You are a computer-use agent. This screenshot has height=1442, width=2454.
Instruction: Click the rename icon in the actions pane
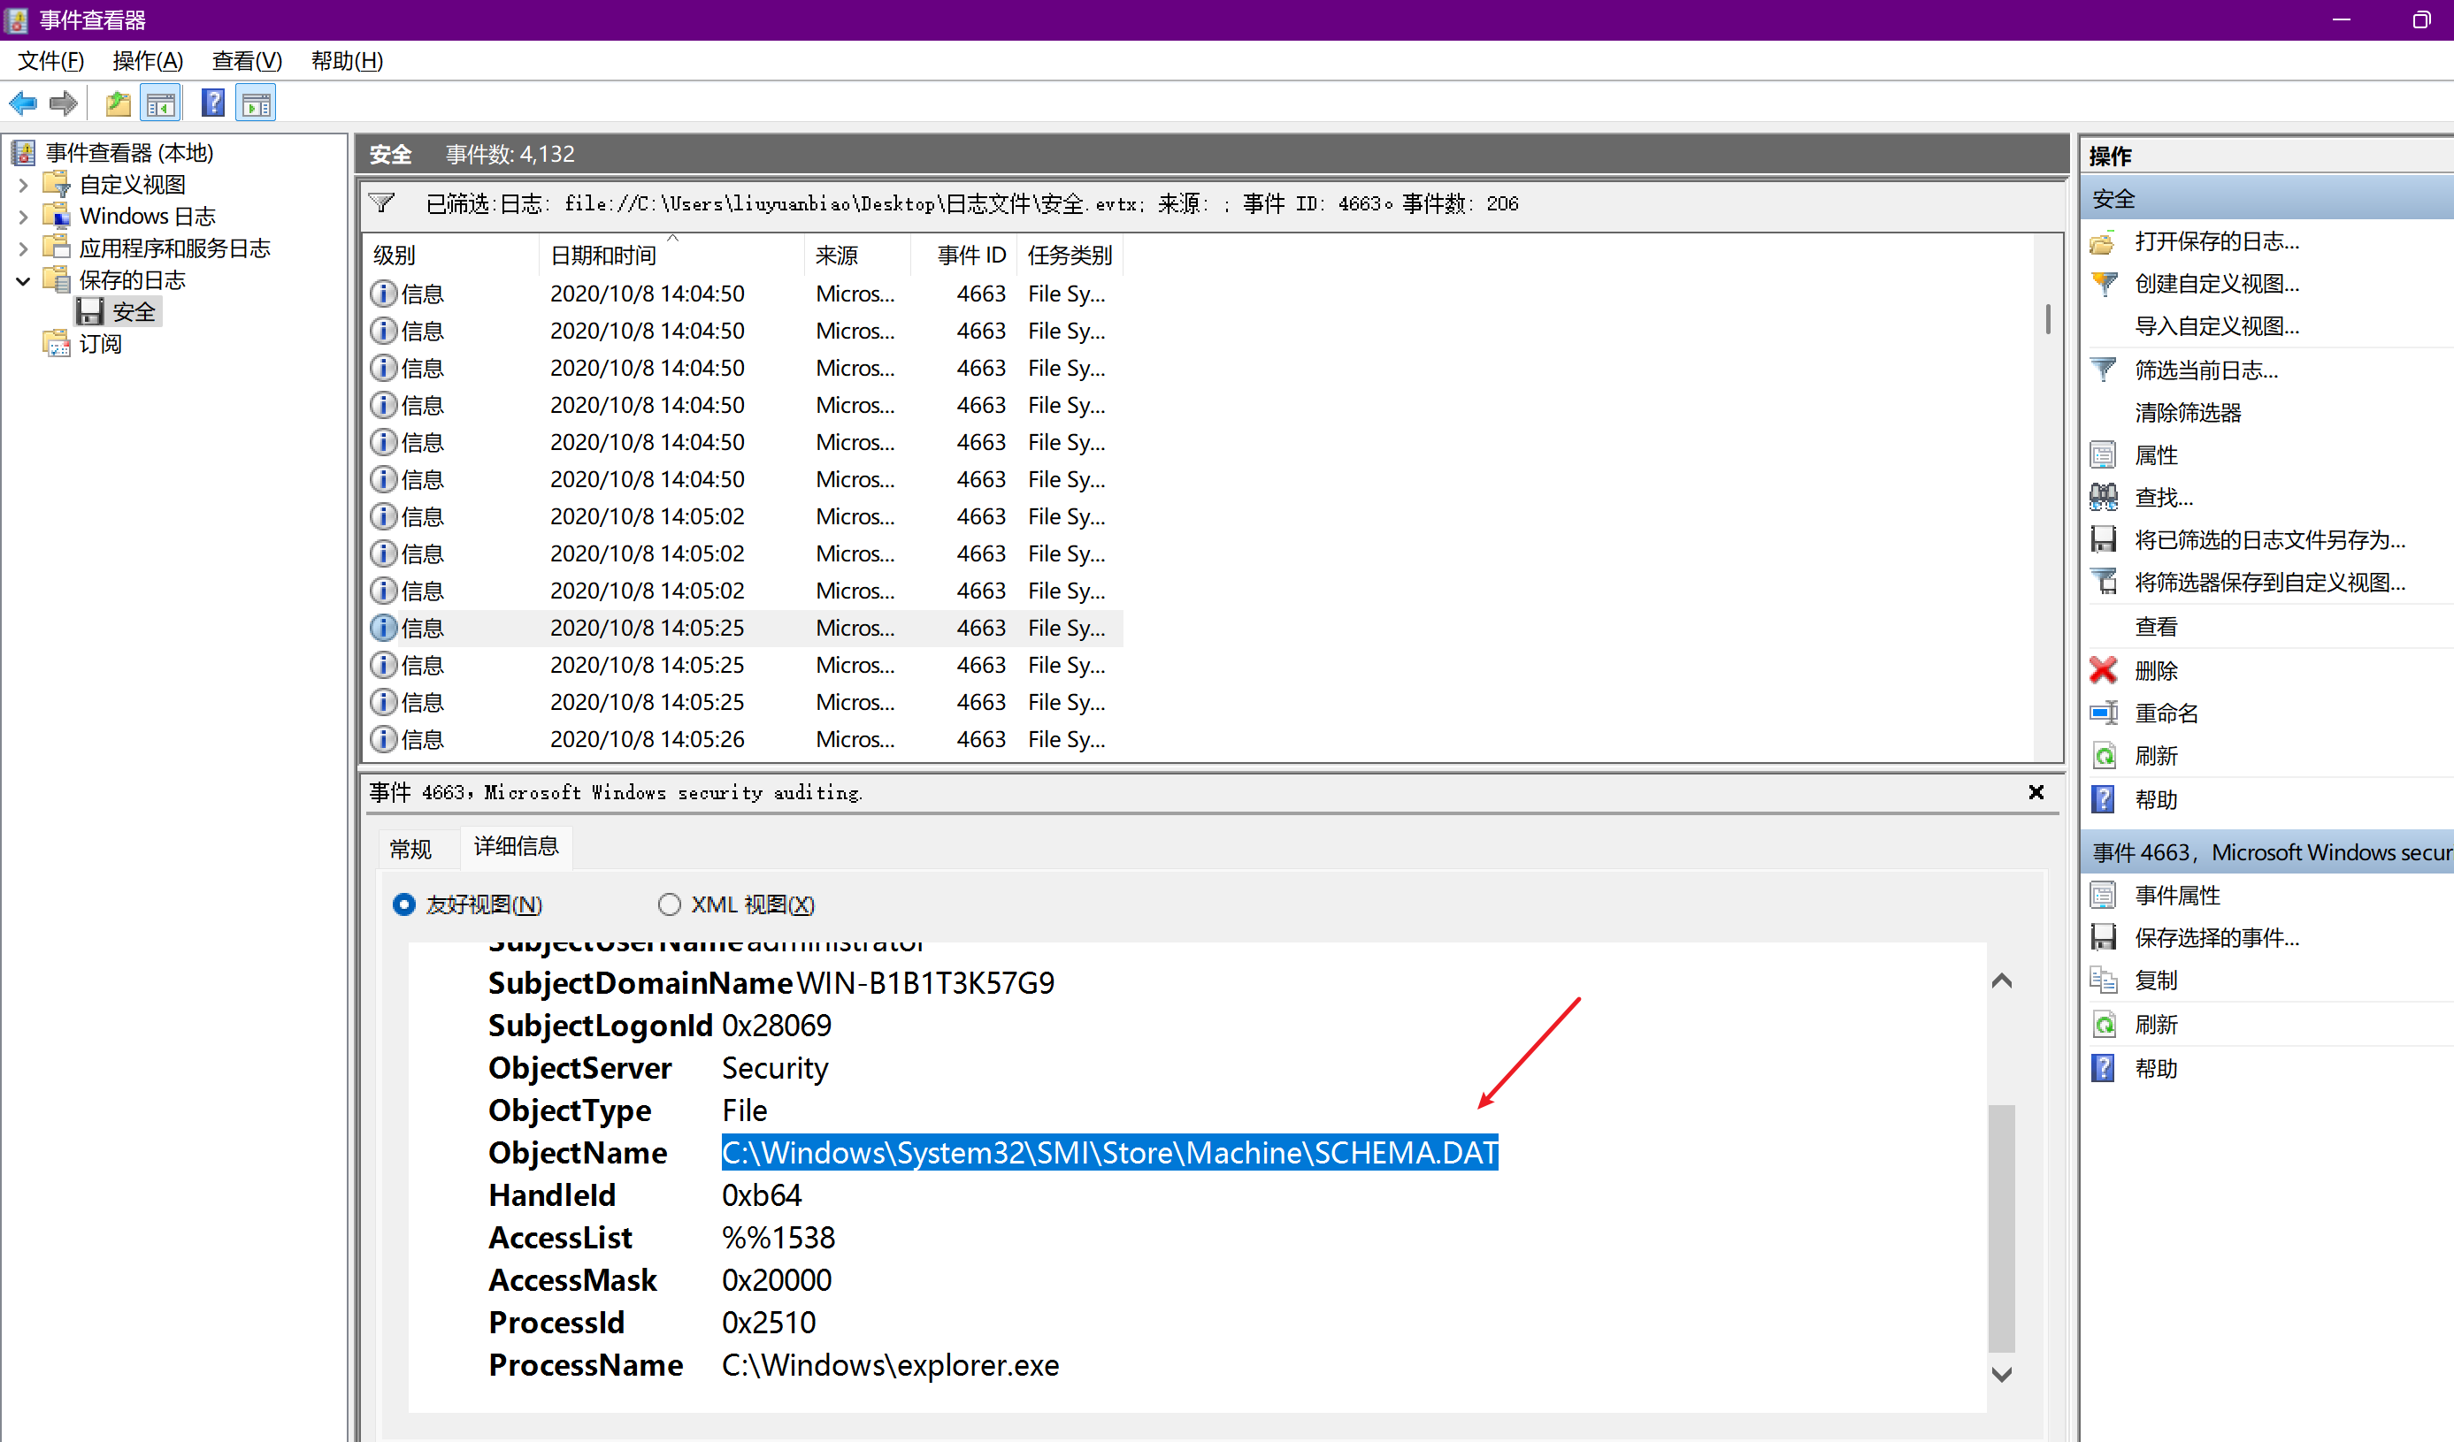coord(2104,713)
